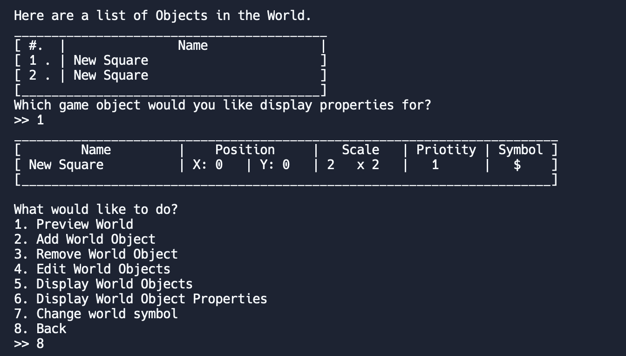Click the Scale column header
626x356 pixels.
click(361, 150)
